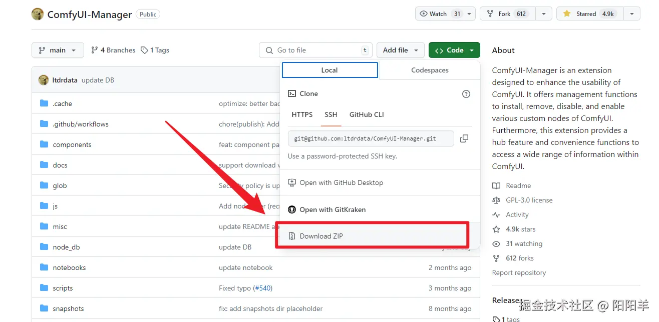Click the Go to file search field
The height and width of the screenshot is (322, 659).
click(315, 50)
